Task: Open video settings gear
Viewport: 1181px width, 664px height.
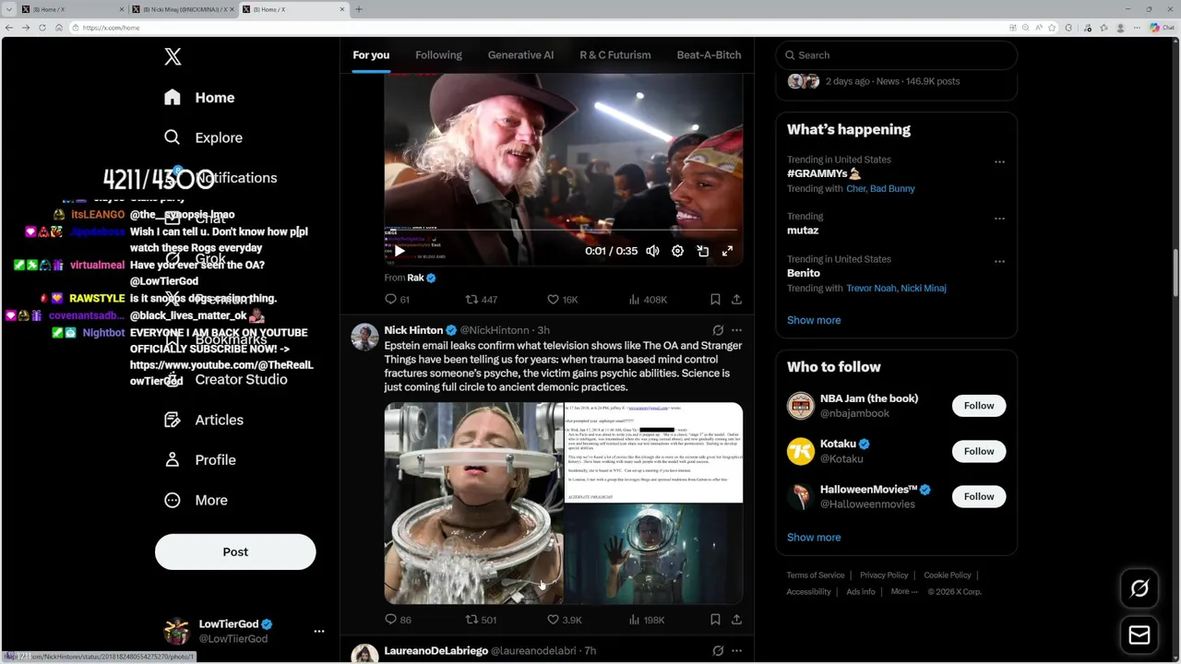Action: pos(677,251)
